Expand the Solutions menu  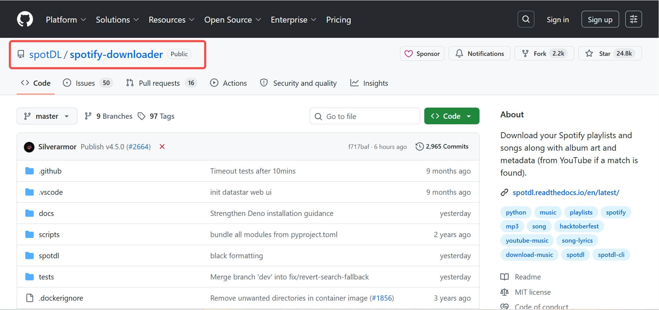coord(117,20)
